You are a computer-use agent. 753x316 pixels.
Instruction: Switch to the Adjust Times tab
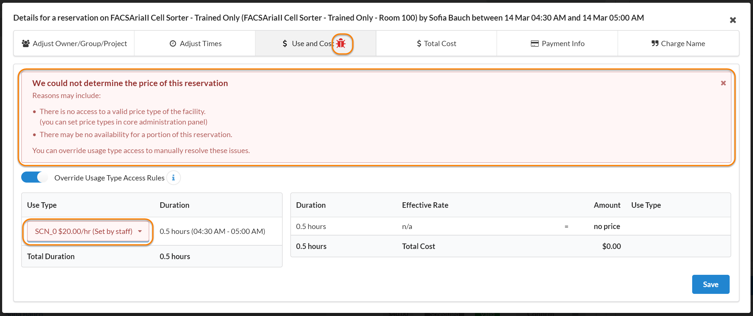[x=195, y=44]
